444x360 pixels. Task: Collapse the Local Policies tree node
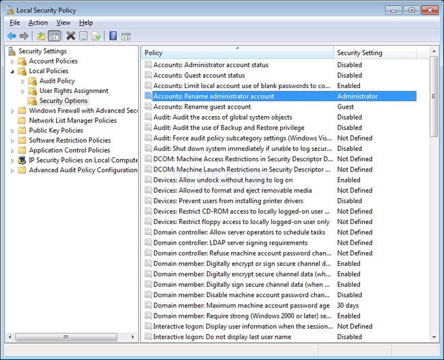(x=12, y=71)
